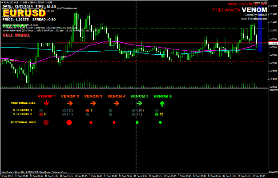Screen dimensions: 278x178
Task: Click the gray S/R Level 2 circle under VENOM 4
Action: point(110,114)
